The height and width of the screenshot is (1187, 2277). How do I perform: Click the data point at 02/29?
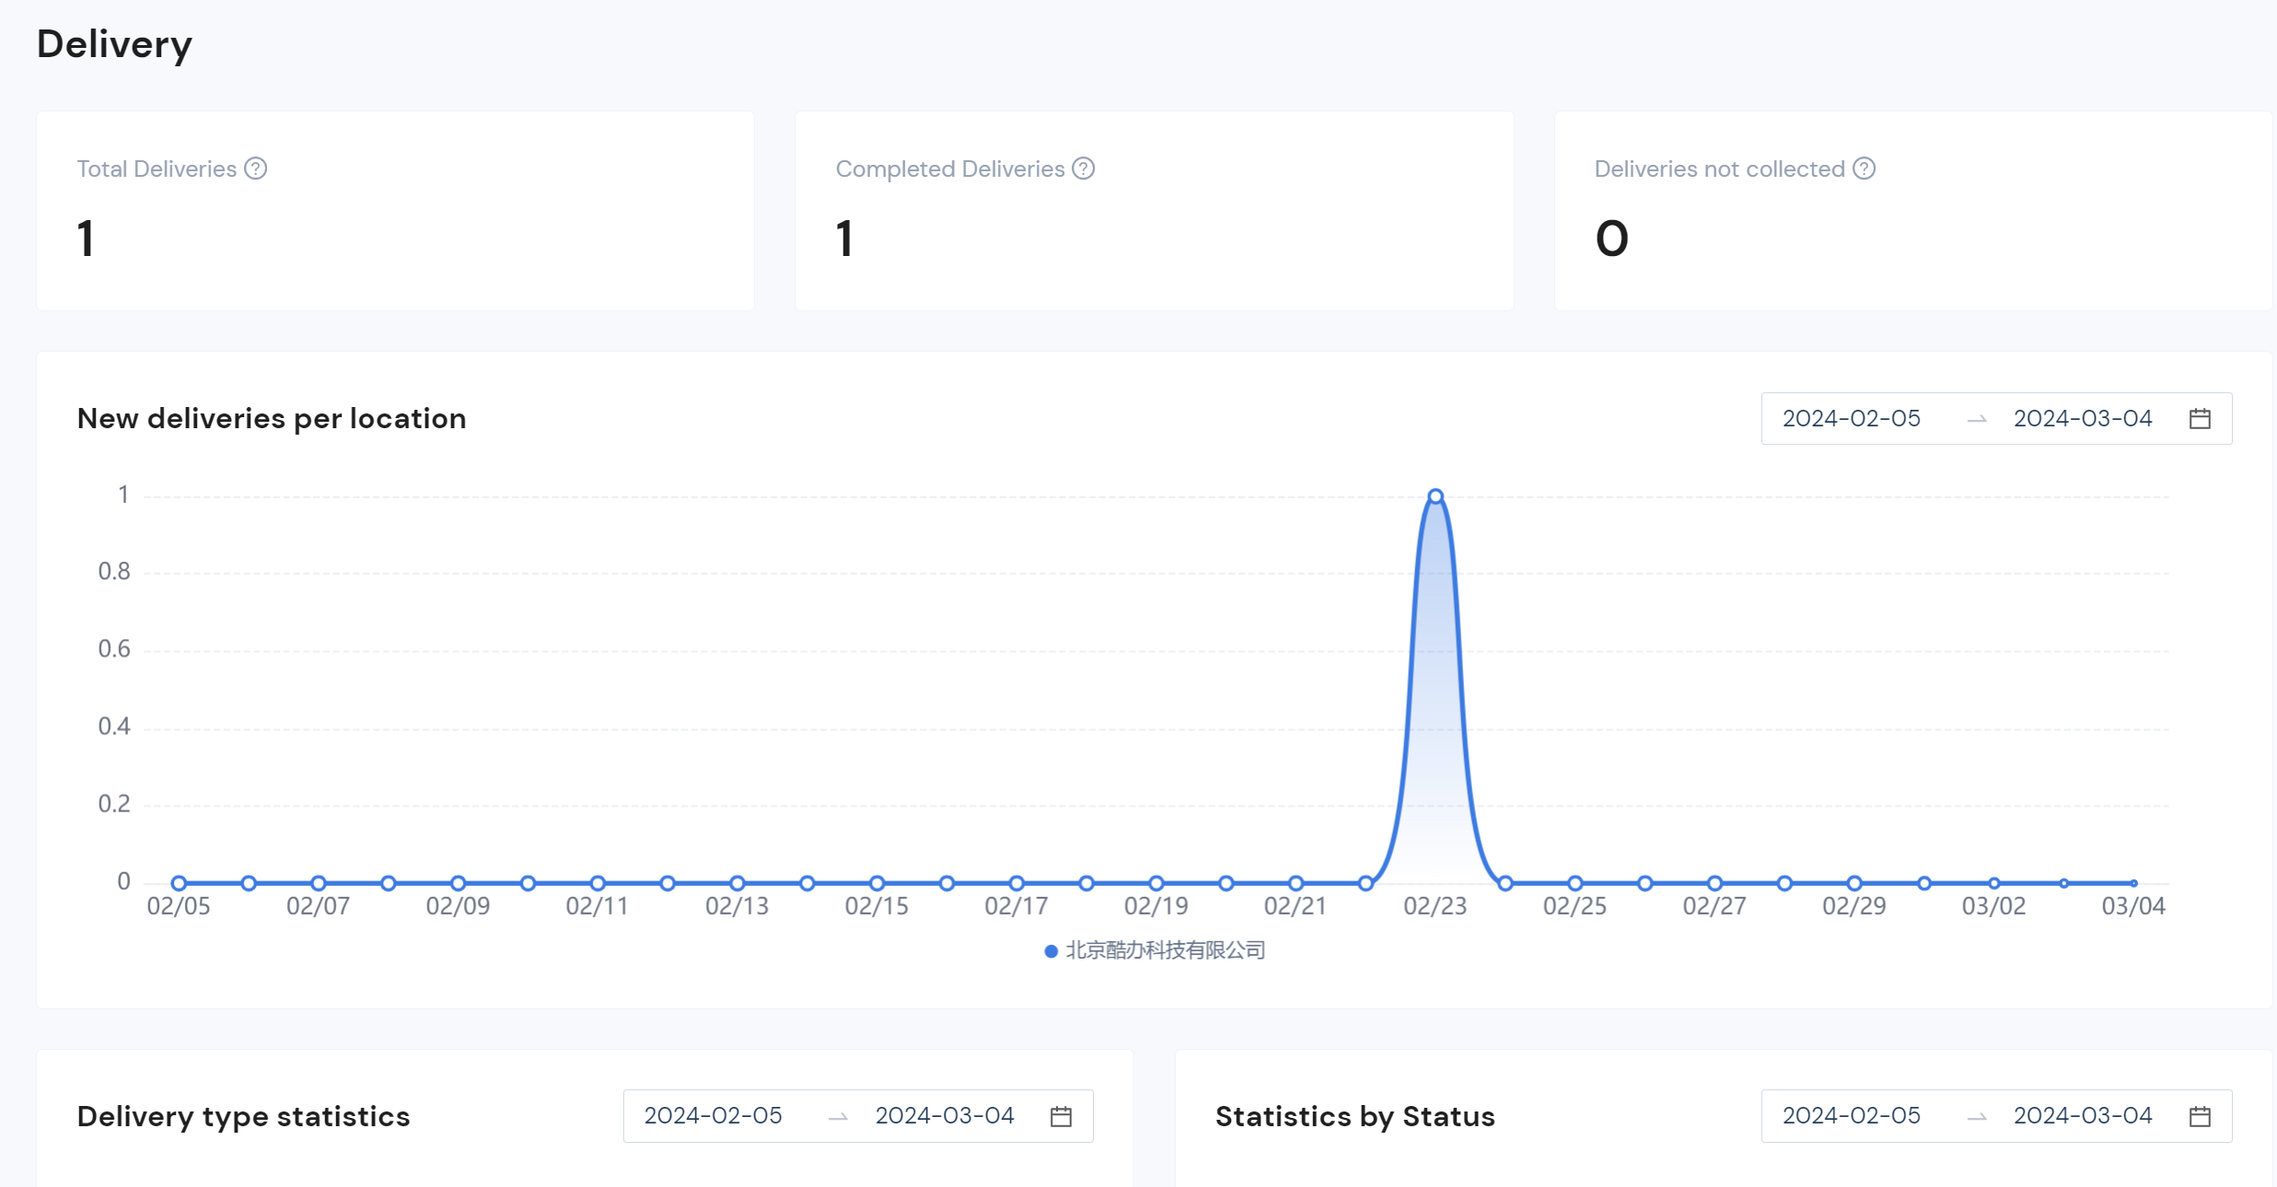(x=1854, y=883)
